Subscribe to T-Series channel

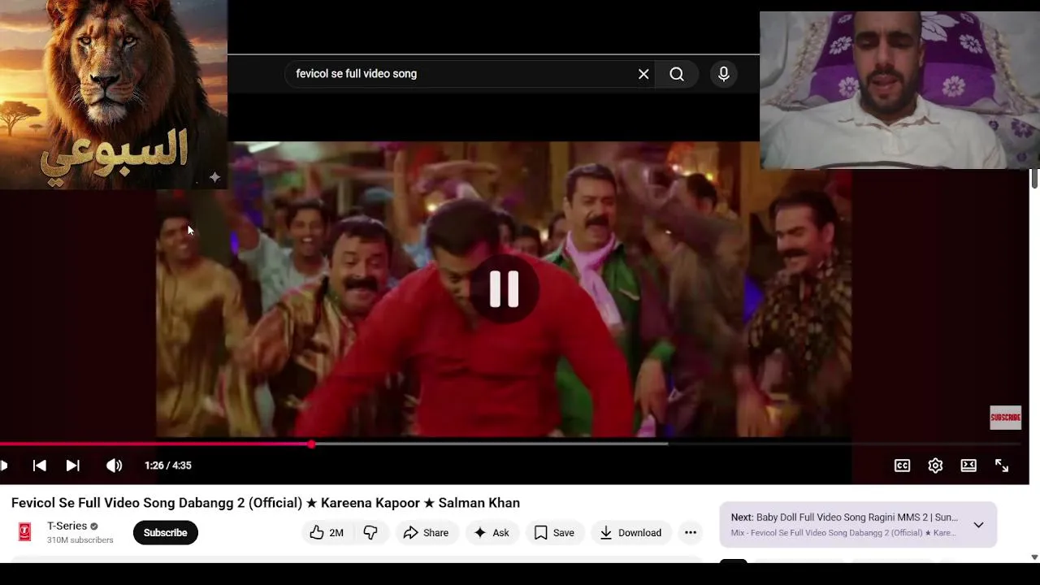[165, 533]
